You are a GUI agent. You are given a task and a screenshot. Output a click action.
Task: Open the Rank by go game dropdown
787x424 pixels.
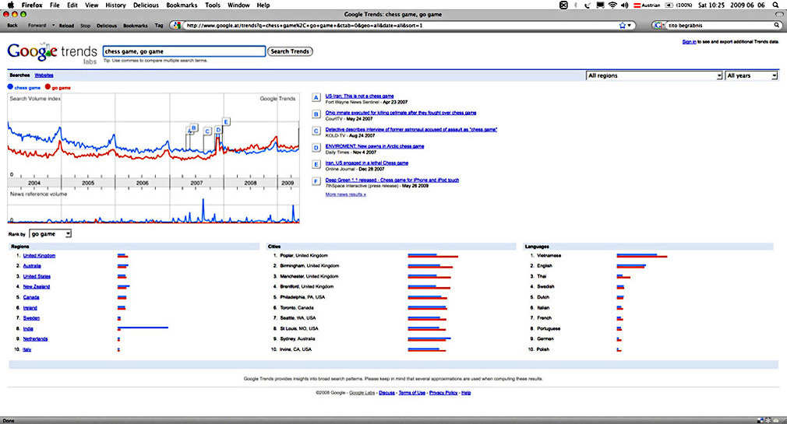tap(50, 234)
